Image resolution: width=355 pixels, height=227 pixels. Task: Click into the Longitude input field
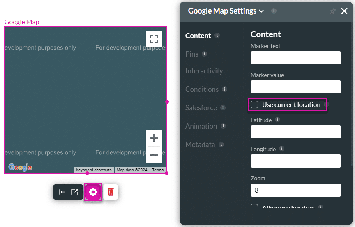296,161
